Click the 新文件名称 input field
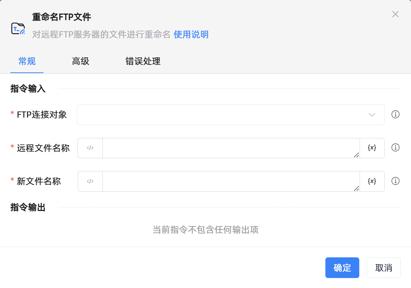The height and width of the screenshot is (288, 411). (x=231, y=181)
